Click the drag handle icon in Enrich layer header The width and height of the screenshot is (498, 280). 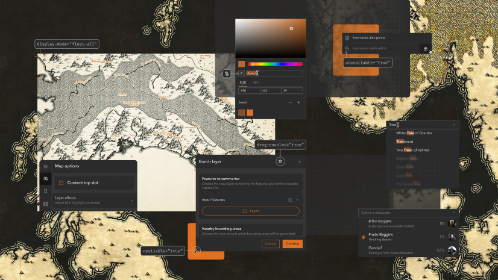pos(280,161)
